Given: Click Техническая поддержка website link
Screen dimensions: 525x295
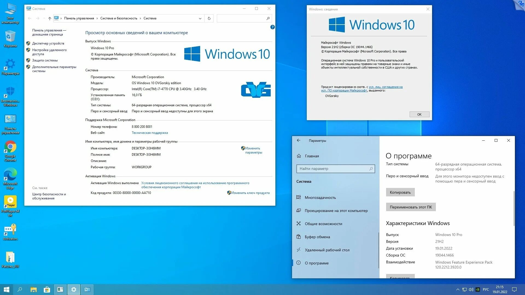Looking at the screenshot, I should [x=149, y=132].
